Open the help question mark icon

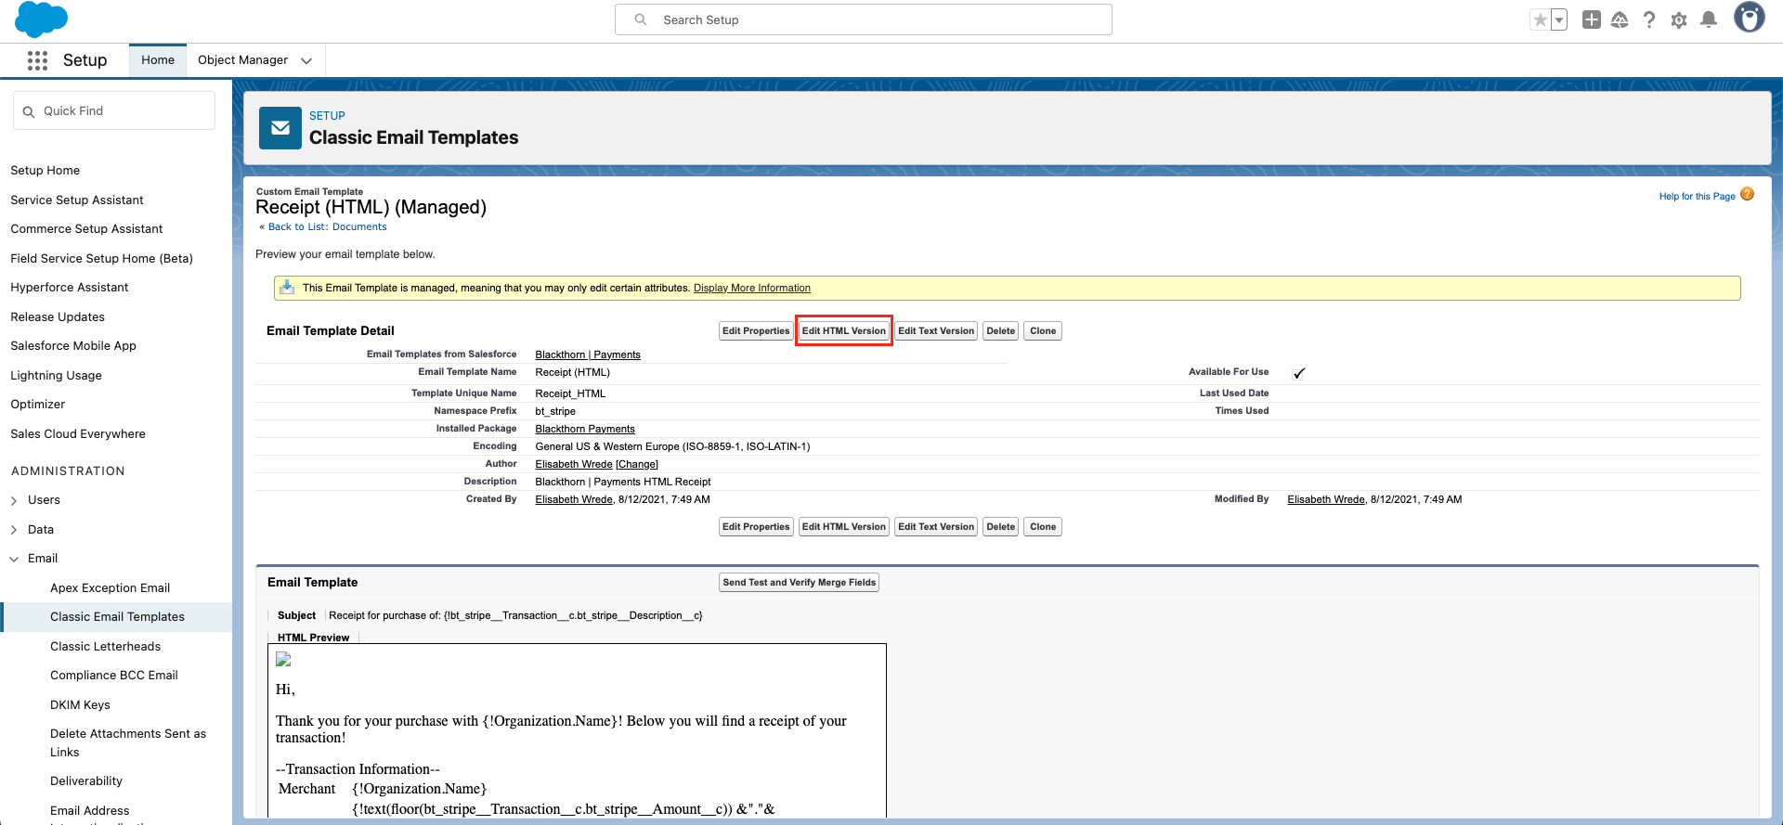tap(1649, 19)
